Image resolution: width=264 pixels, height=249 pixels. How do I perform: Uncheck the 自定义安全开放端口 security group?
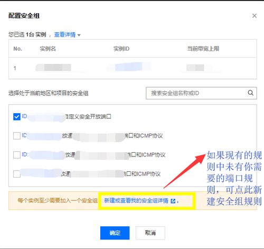tap(17, 117)
